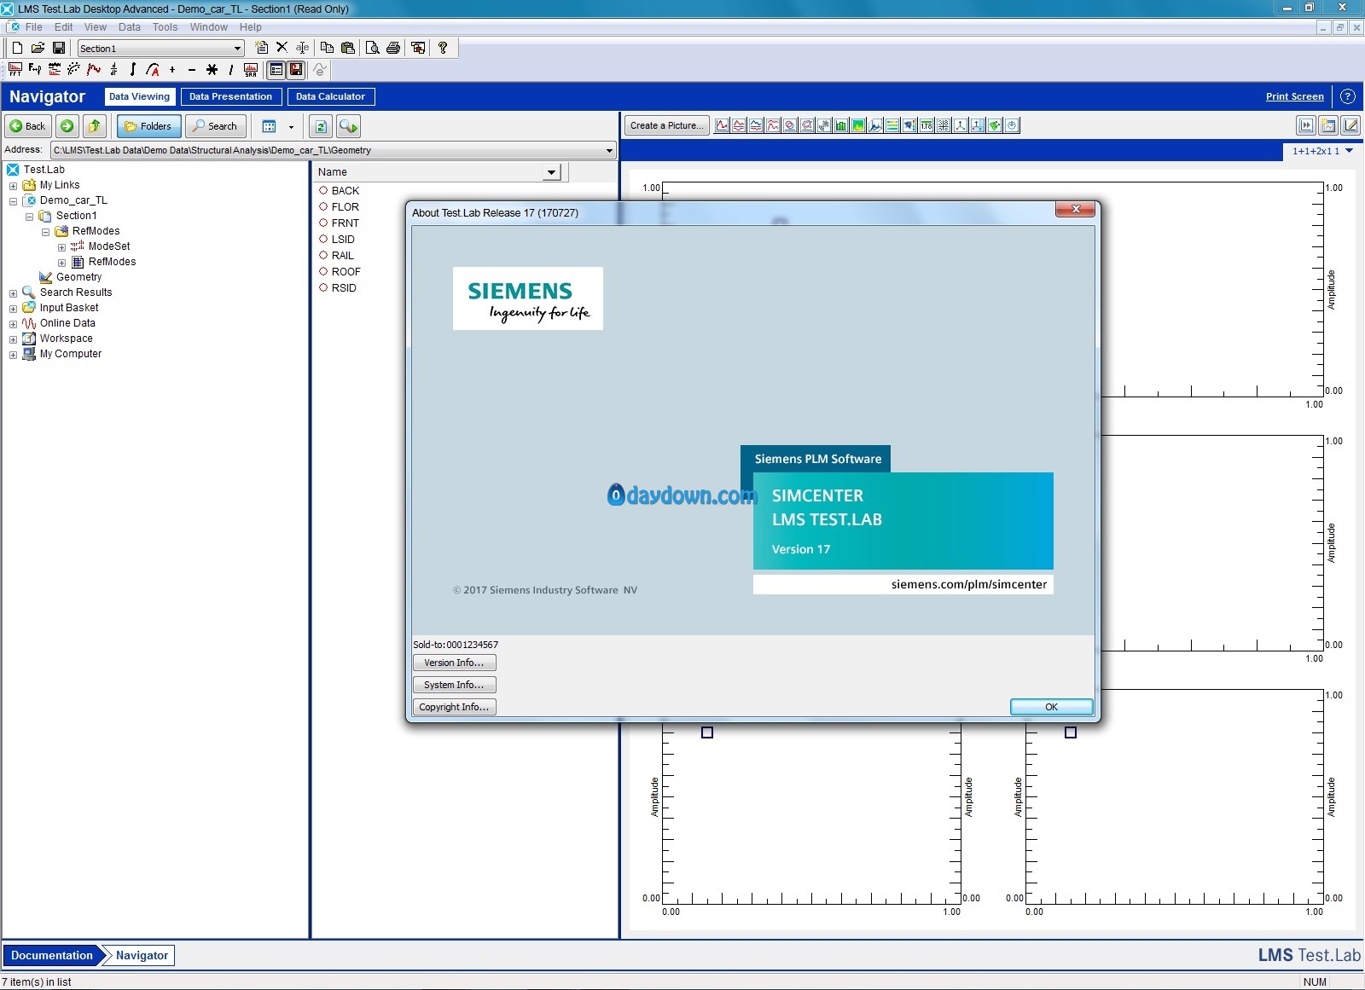1365x990 pixels.
Task: Switch to the Data Calculator tab
Action: [330, 96]
